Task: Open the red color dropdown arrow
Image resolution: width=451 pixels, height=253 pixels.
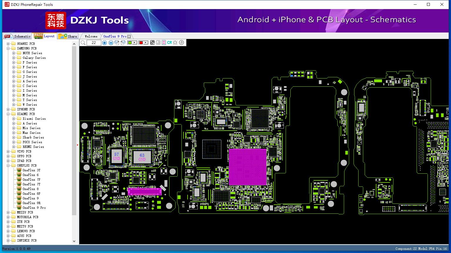Action: [146, 43]
